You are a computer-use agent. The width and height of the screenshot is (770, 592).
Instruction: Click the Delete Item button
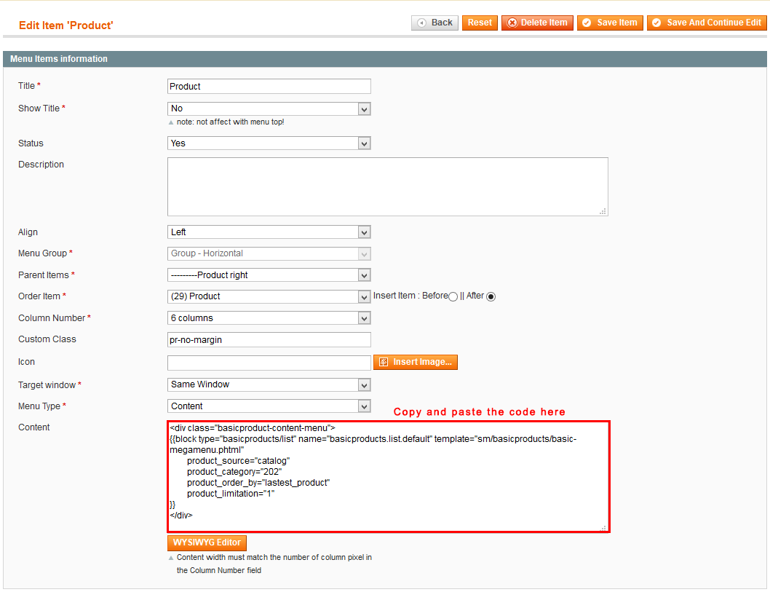(x=537, y=23)
